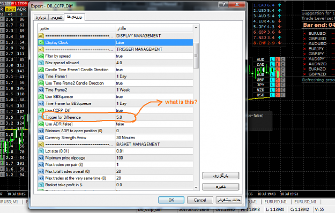The image size is (335, 213).
Task: Click the Filter by spread row icon
Action: point(41,56)
